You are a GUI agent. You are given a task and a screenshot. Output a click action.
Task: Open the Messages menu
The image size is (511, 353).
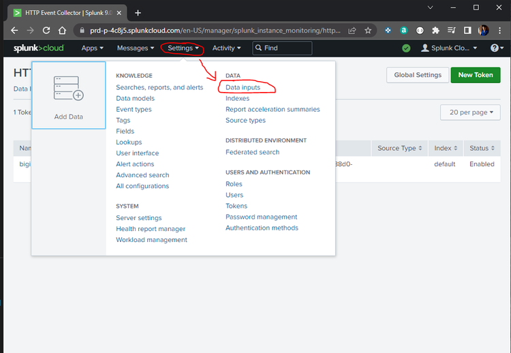136,48
